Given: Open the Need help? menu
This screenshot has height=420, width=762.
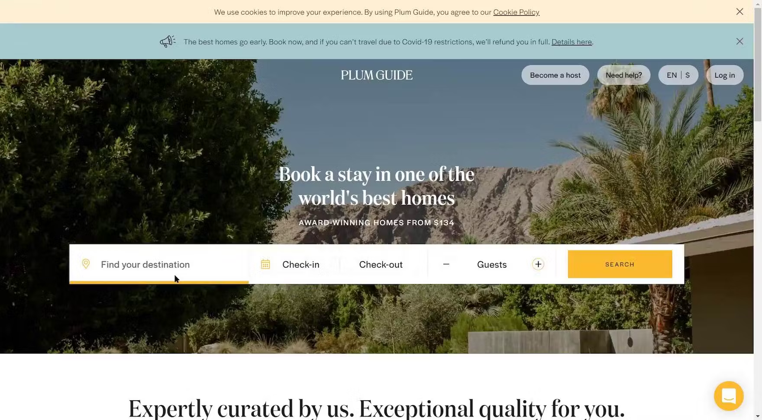Looking at the screenshot, I should [x=623, y=75].
